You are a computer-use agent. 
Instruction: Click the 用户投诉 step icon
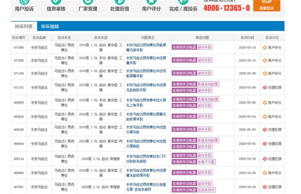point(25,2)
